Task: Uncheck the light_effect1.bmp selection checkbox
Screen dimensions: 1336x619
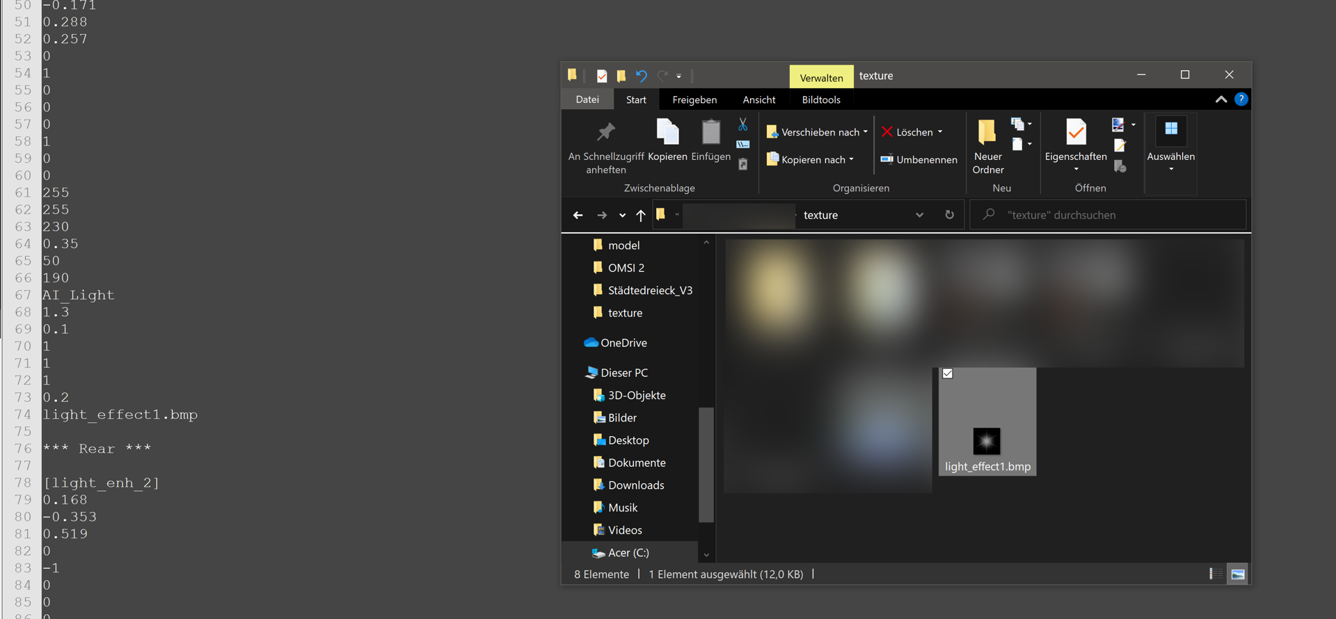Action: 948,373
